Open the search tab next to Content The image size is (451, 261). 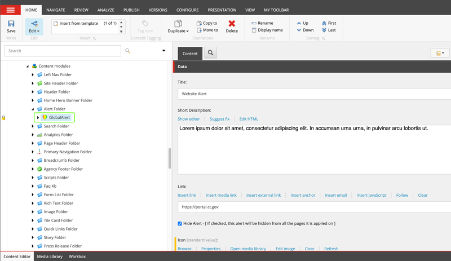click(210, 52)
